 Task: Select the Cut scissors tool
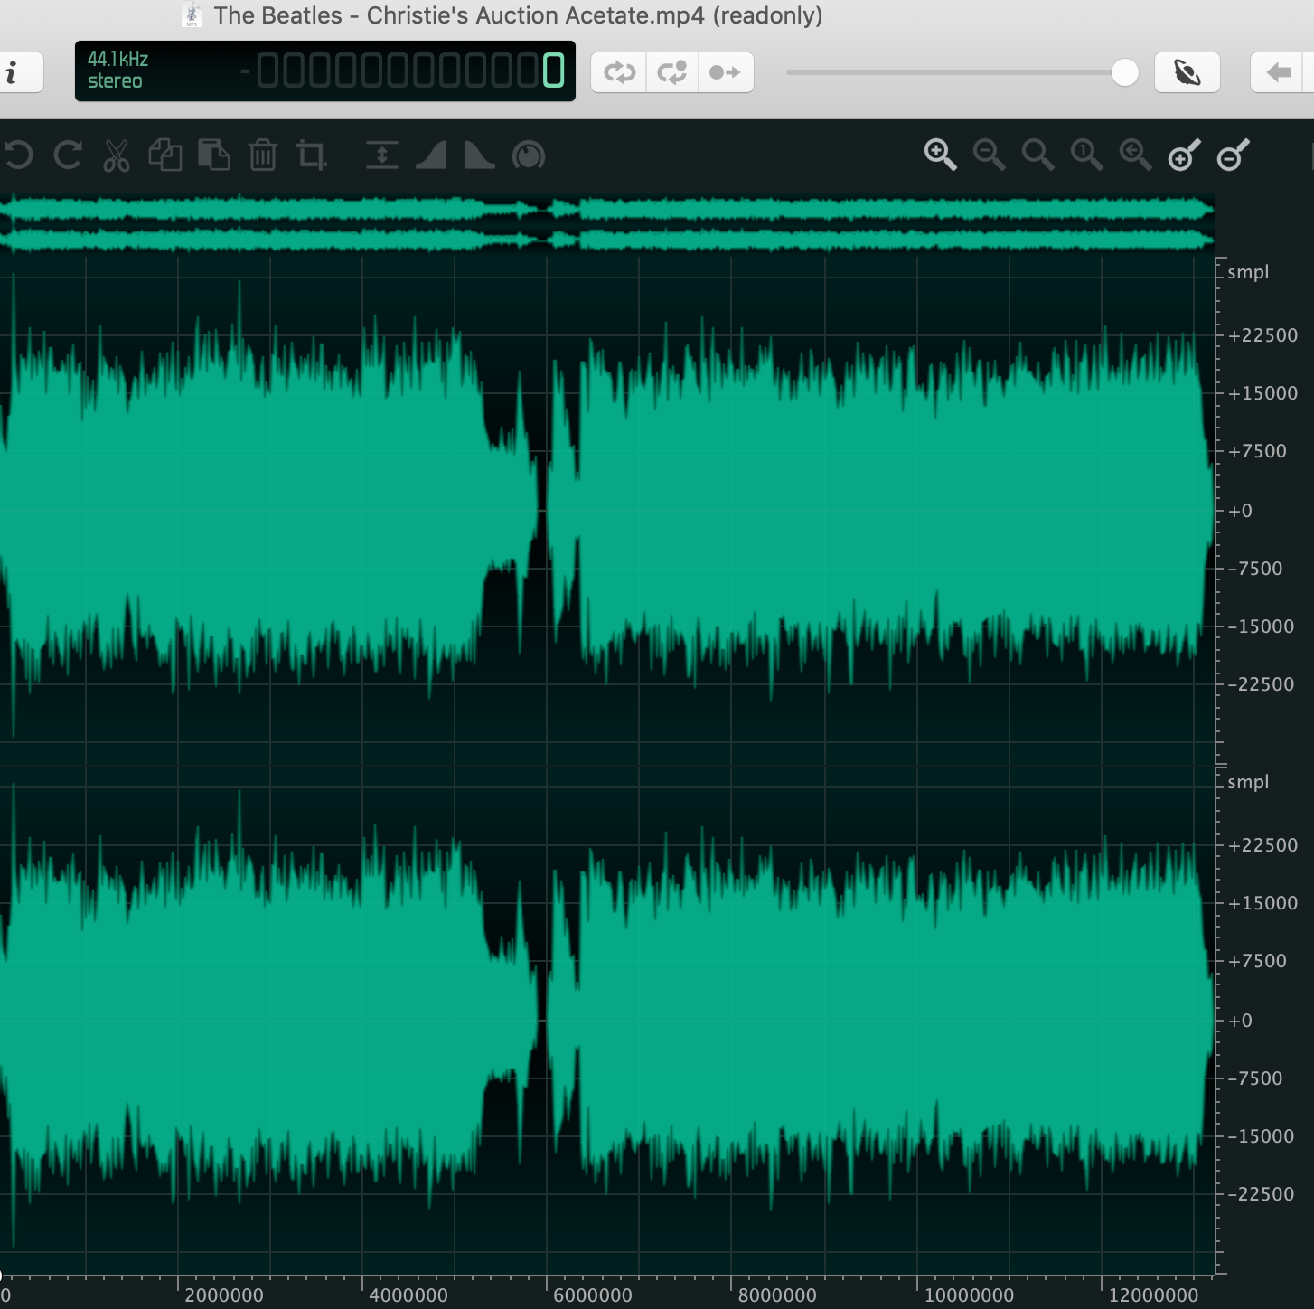117,155
